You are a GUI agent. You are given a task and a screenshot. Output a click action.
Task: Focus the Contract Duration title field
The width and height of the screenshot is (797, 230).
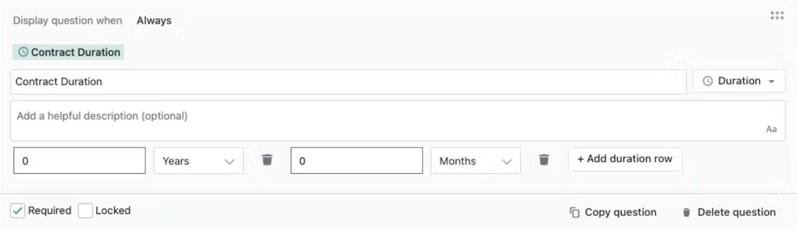click(x=348, y=82)
